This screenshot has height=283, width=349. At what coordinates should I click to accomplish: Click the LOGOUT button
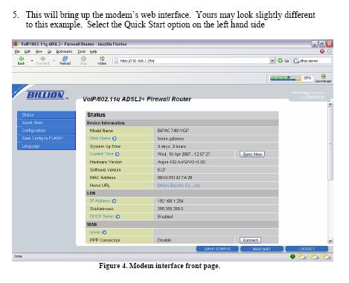tap(307, 249)
